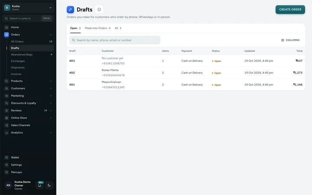Expand the Online Store chevron

click(x=51, y=118)
